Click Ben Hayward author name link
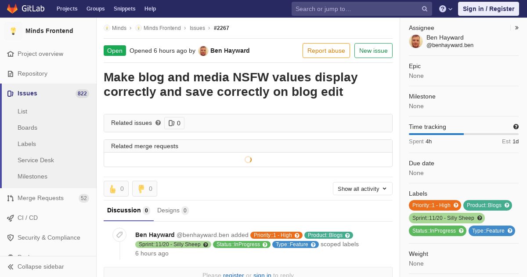This screenshot has height=277, width=527. (230, 51)
